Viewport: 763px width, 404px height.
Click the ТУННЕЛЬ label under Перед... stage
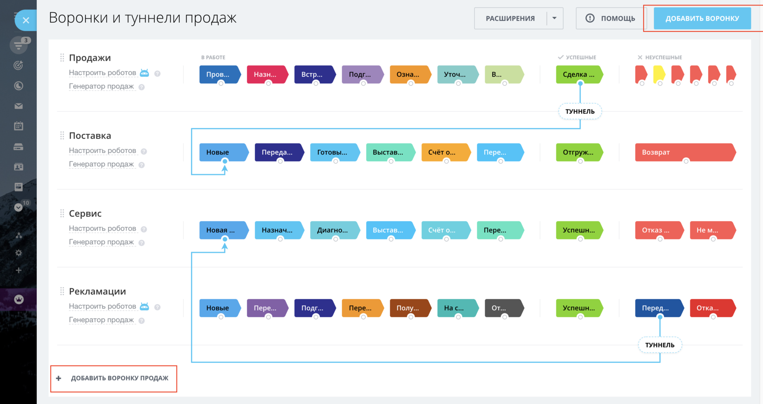[660, 345]
